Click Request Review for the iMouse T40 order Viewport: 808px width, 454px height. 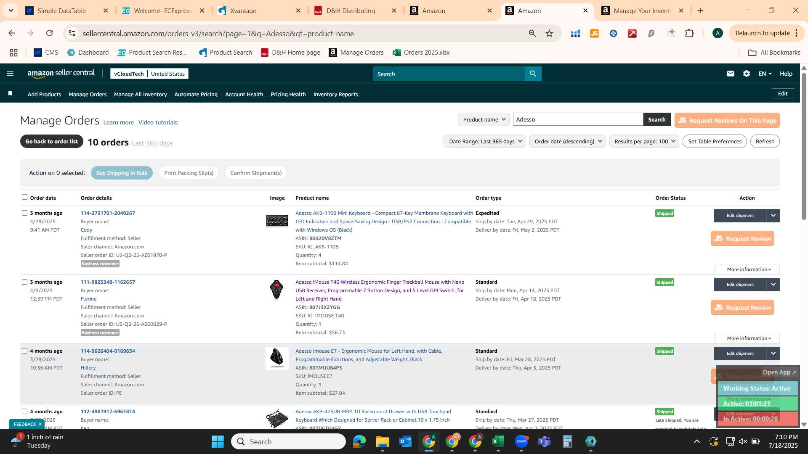(742, 307)
